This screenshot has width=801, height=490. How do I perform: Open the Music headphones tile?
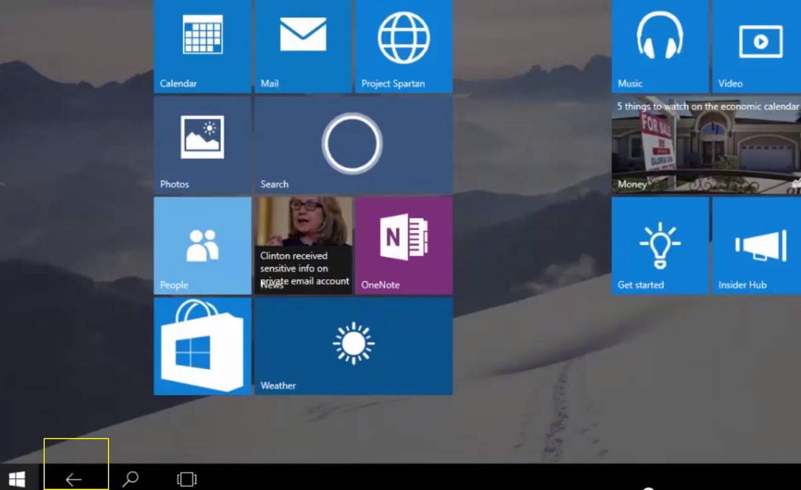coord(659,45)
